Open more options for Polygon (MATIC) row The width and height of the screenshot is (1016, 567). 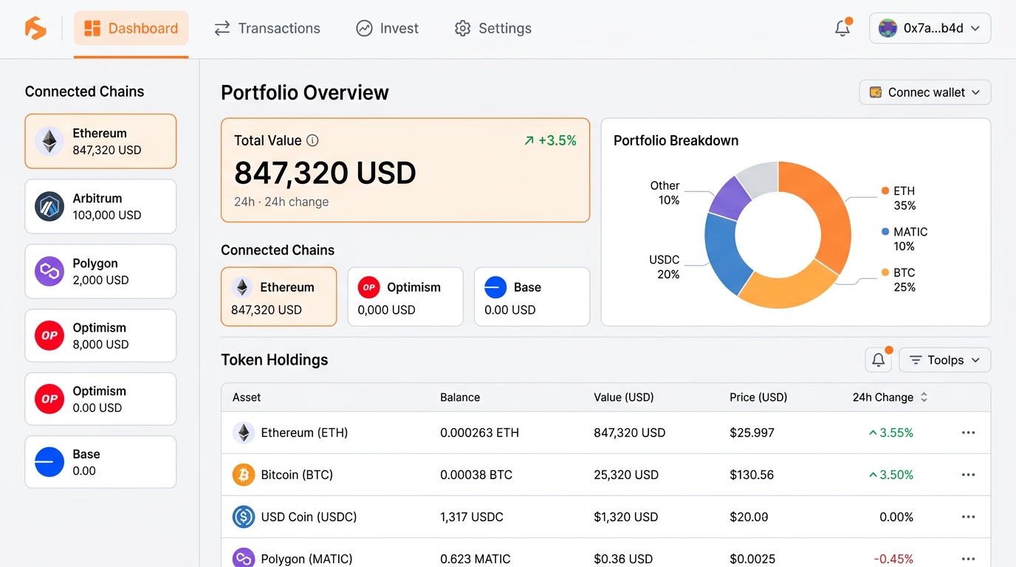[969, 559]
